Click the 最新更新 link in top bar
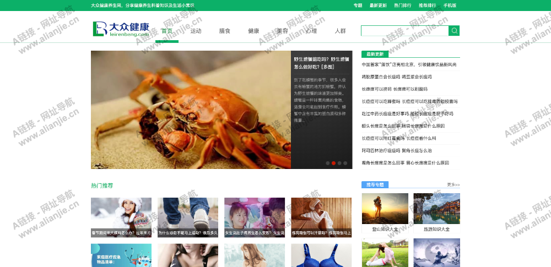 coord(378,6)
